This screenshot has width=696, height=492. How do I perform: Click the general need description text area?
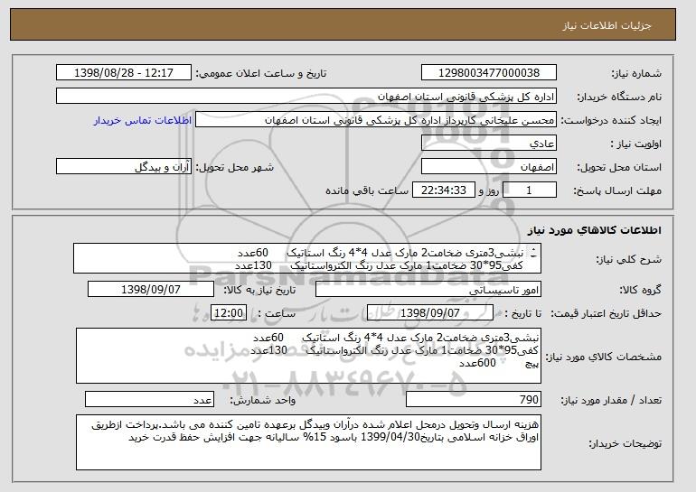[x=307, y=258]
